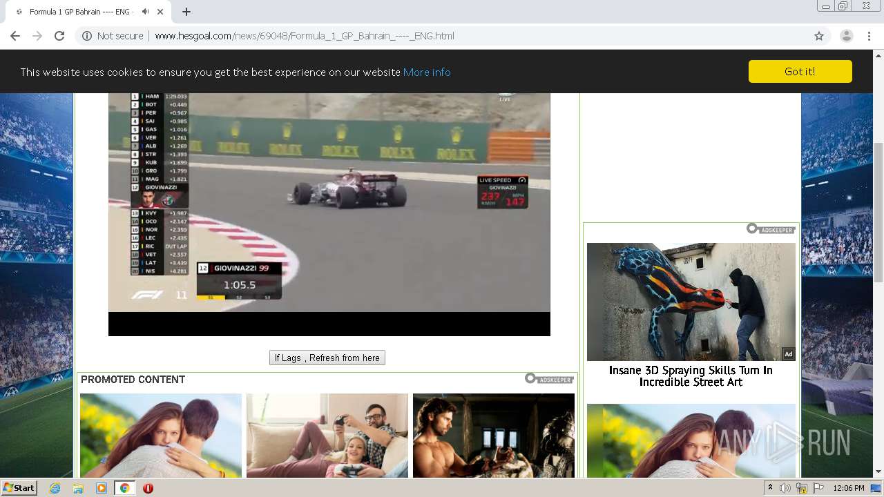The height and width of the screenshot is (497, 884).
Task: Open the network tray icon
Action: click(802, 488)
